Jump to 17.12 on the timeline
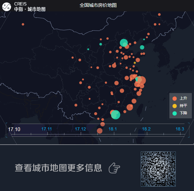This screenshot has height=191, width=194. (x=80, y=129)
